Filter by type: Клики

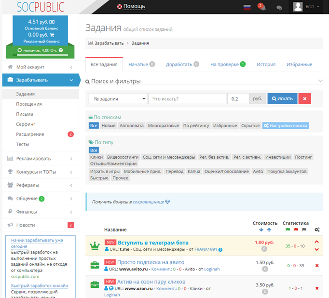[x=96, y=157]
